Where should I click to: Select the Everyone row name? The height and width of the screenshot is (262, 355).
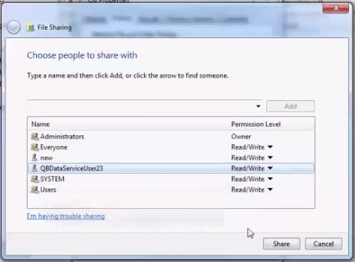pos(54,147)
